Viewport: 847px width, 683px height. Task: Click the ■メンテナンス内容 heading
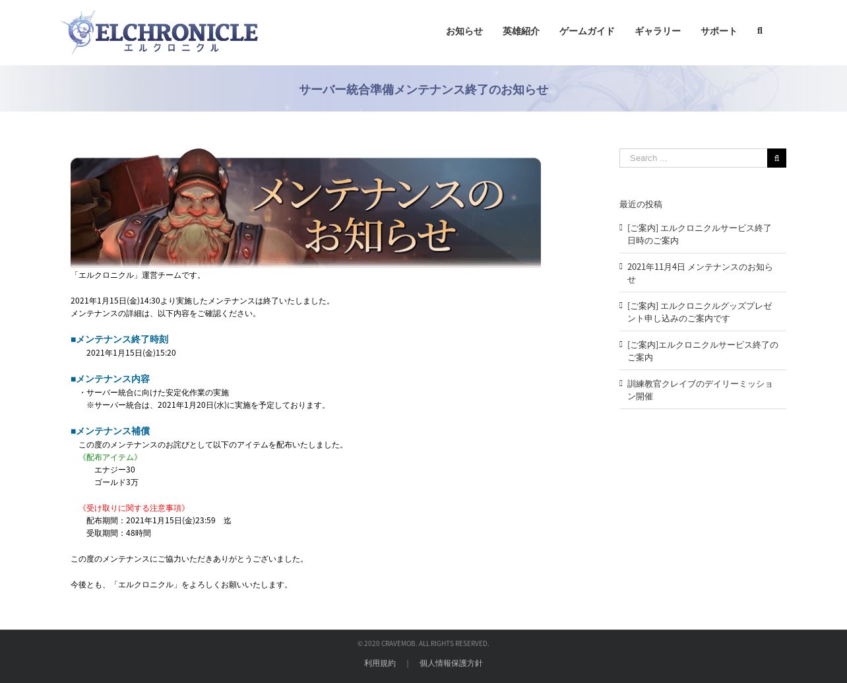[x=110, y=379]
